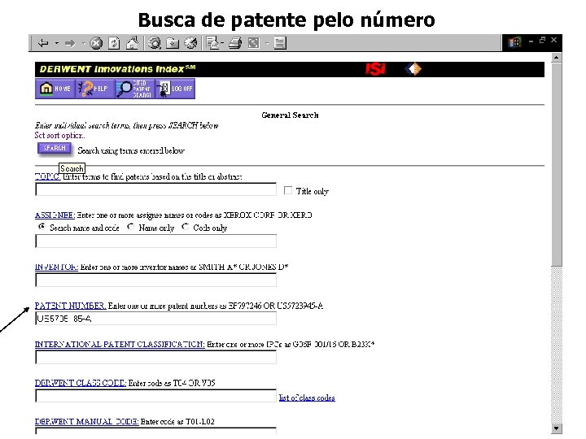Open the History icon in the toolbar
The image size is (586, 439).
click(x=191, y=43)
